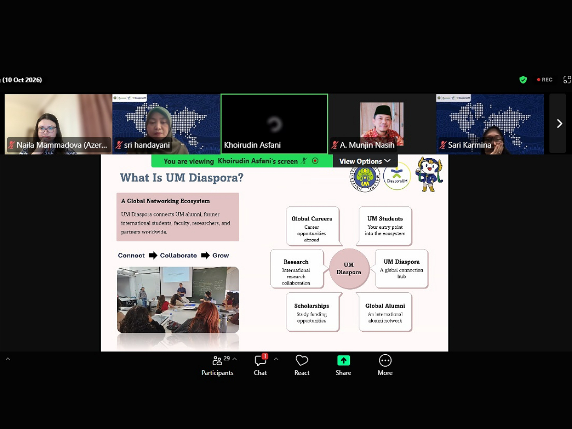Select Khoirudin Asfani's video tile
The height and width of the screenshot is (429, 572).
click(275, 124)
